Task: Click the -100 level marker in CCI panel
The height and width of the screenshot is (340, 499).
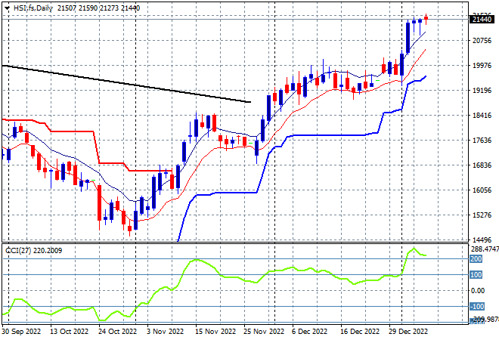Action: coord(477,306)
